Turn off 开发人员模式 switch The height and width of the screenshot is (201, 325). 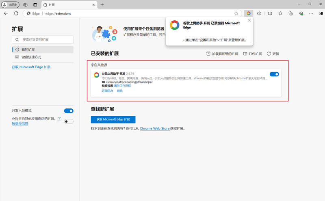tap(69, 111)
